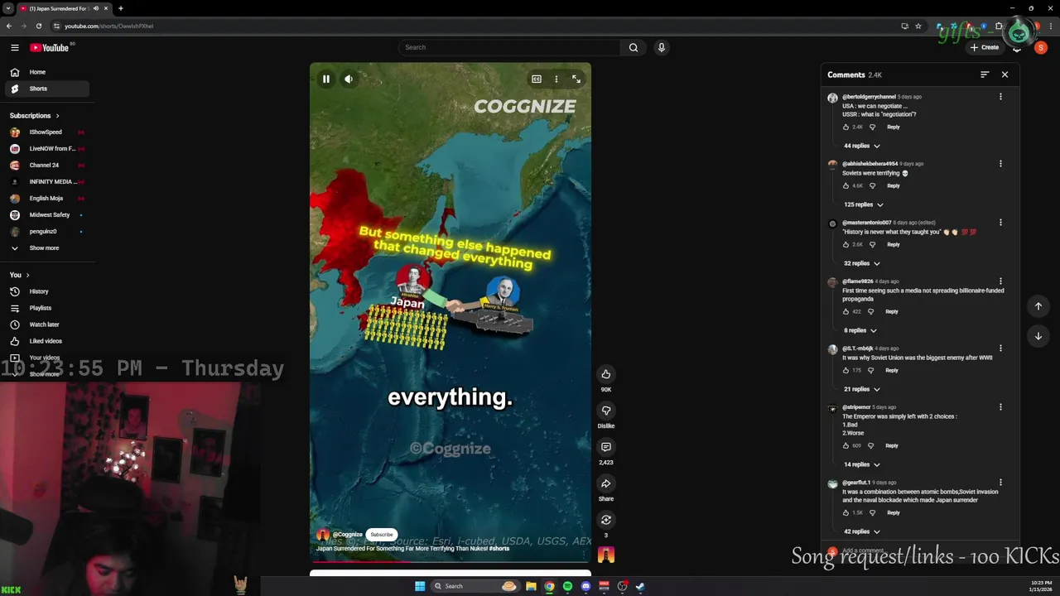1060x596 pixels.
Task: Search with your voice microphone
Action: 661,47
